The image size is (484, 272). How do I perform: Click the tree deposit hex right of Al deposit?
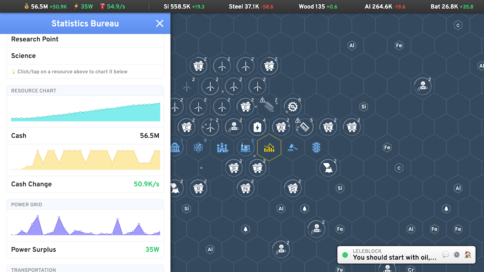pyautogui.click(x=304, y=208)
